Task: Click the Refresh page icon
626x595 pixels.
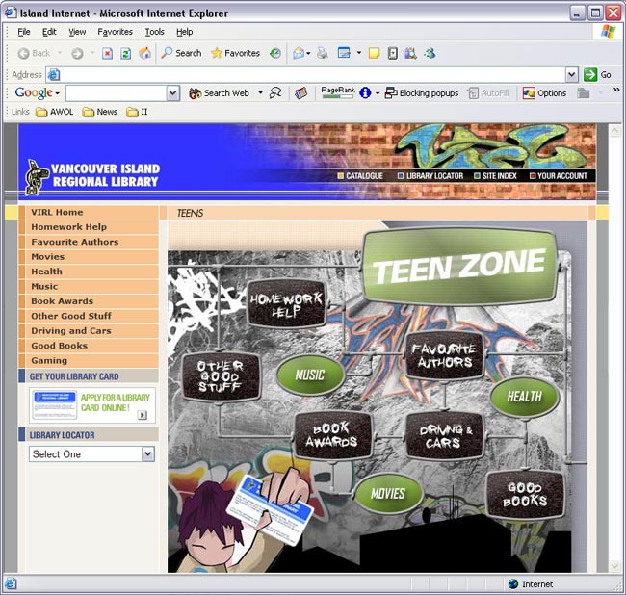Action: [x=126, y=53]
